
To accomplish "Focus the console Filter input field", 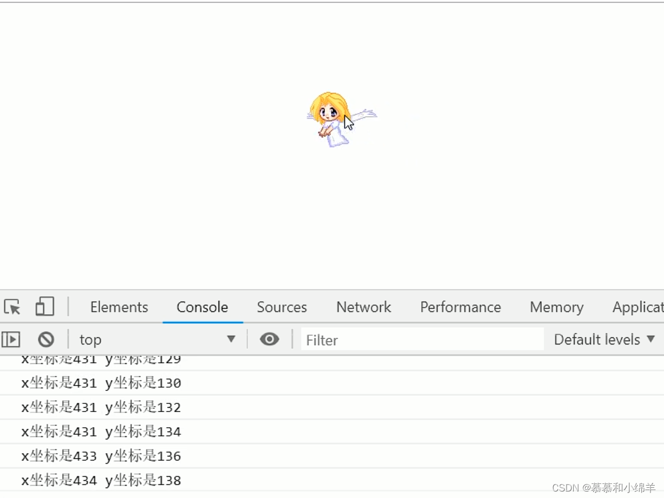I will tap(422, 340).
